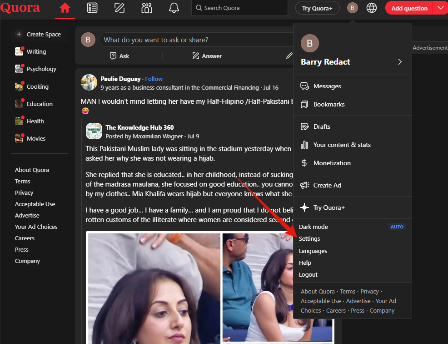Open Help from profile menu
Image resolution: width=448 pixels, height=344 pixels.
(305, 263)
